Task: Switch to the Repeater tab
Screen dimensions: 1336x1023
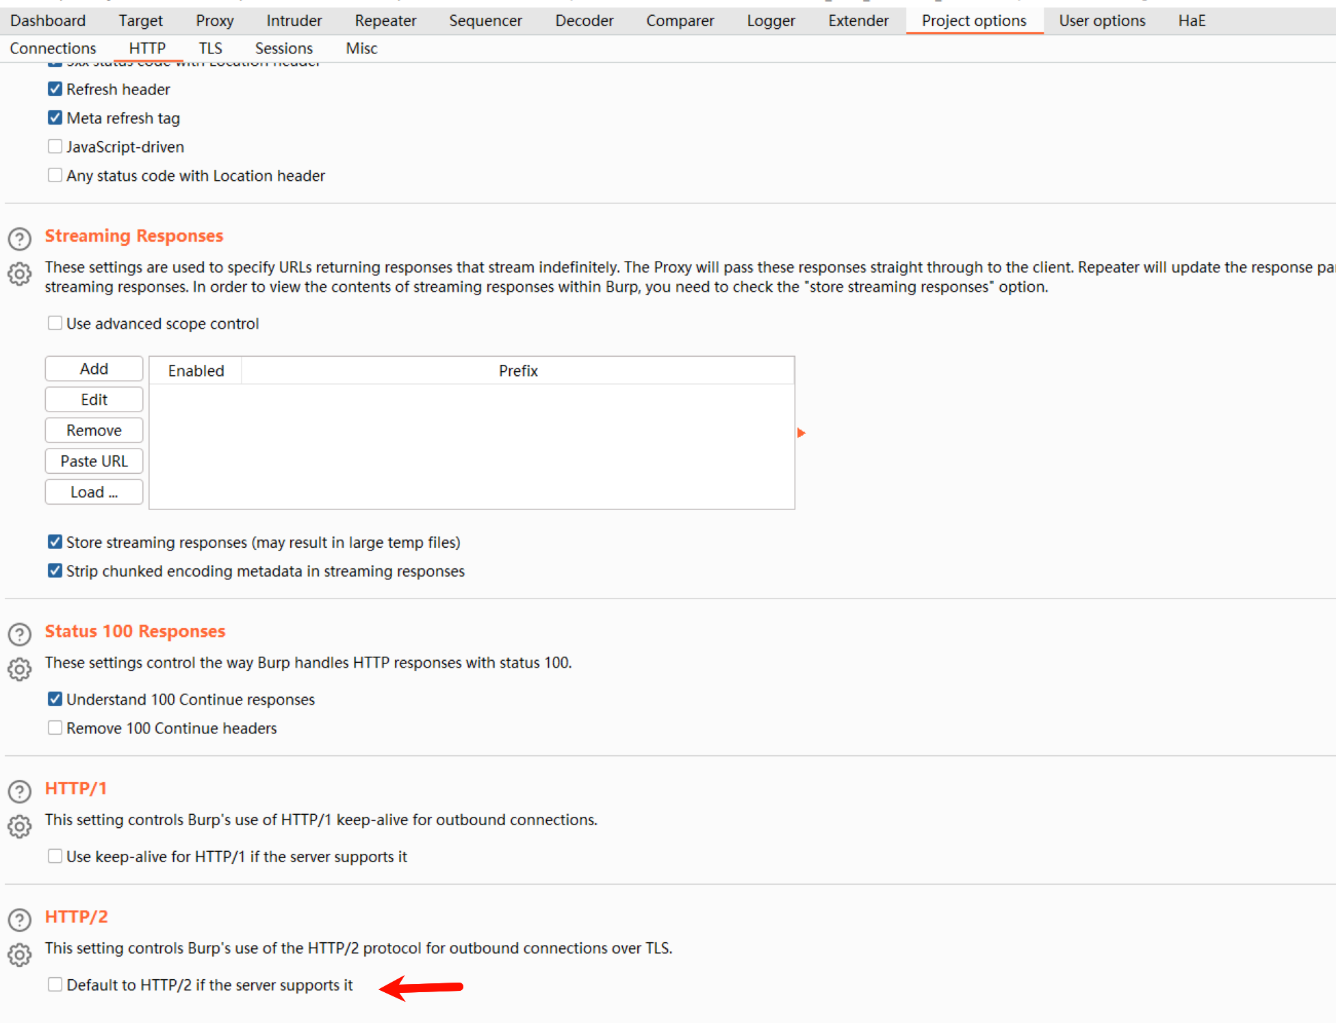Action: tap(385, 21)
